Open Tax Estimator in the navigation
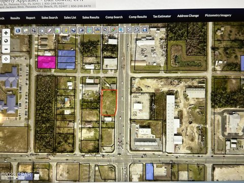The image size is (244, 183). click(x=162, y=16)
